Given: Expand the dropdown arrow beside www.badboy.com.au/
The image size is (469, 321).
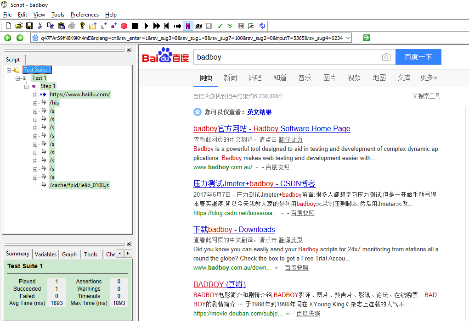Looking at the screenshot, I should point(257,168).
